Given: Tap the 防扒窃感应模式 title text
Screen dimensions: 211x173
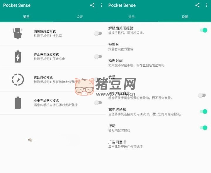Looking at the screenshot, I should point(45,31).
